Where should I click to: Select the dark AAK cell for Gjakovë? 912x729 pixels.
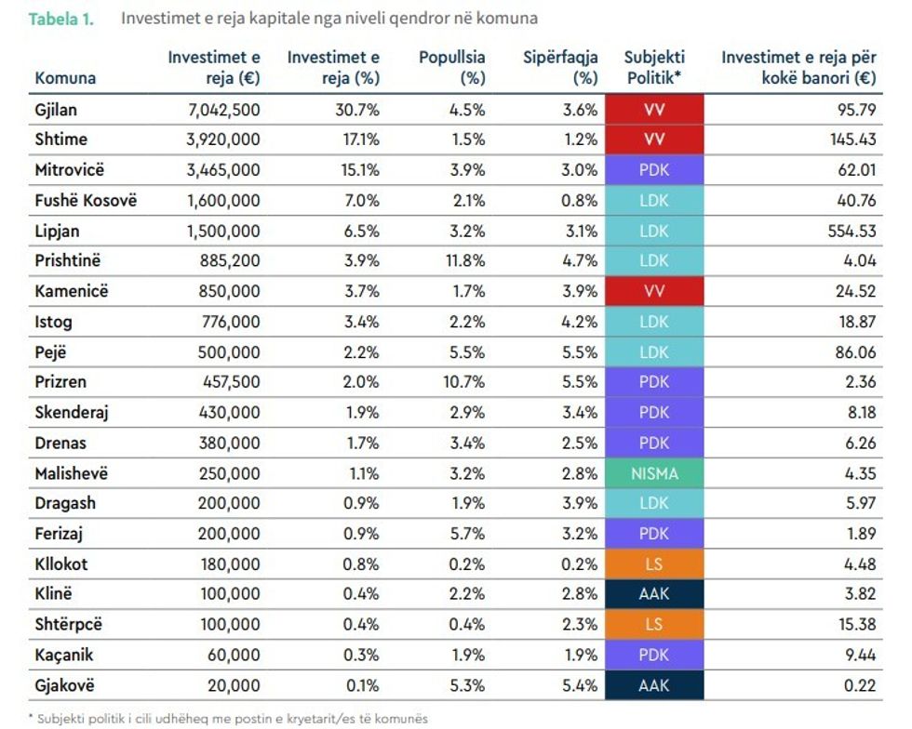[654, 685]
